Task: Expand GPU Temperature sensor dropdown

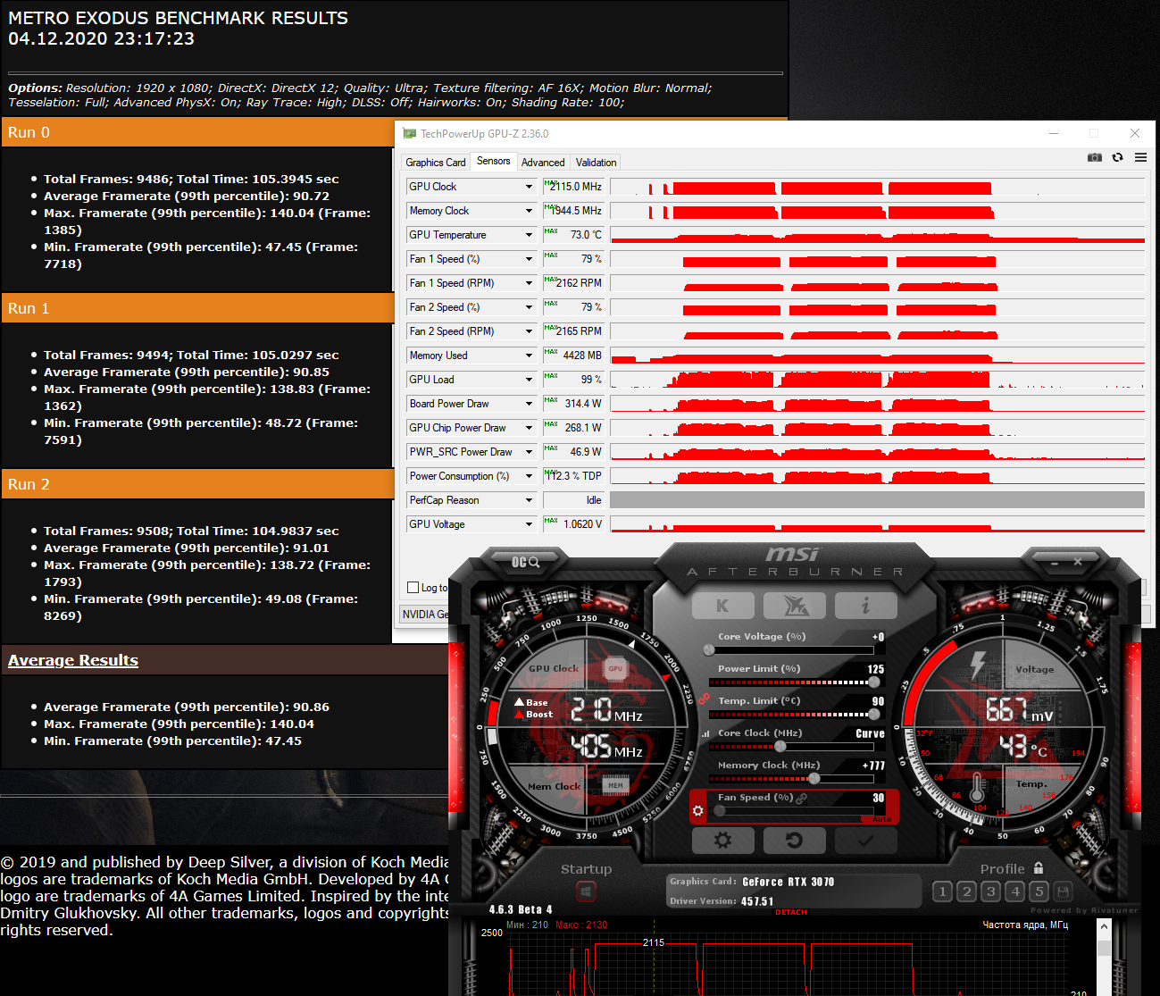Action: coord(529,235)
